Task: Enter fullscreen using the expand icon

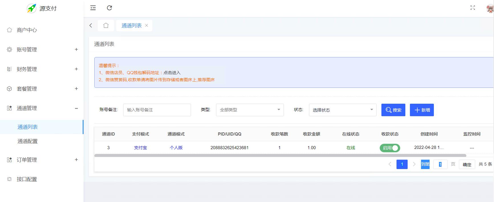Action: point(473,8)
